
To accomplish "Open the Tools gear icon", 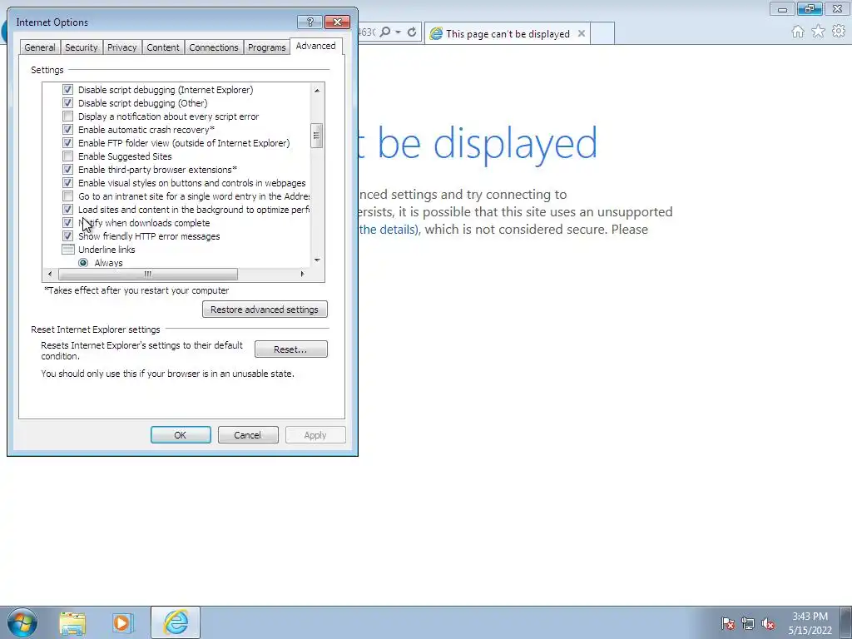I will tap(839, 32).
